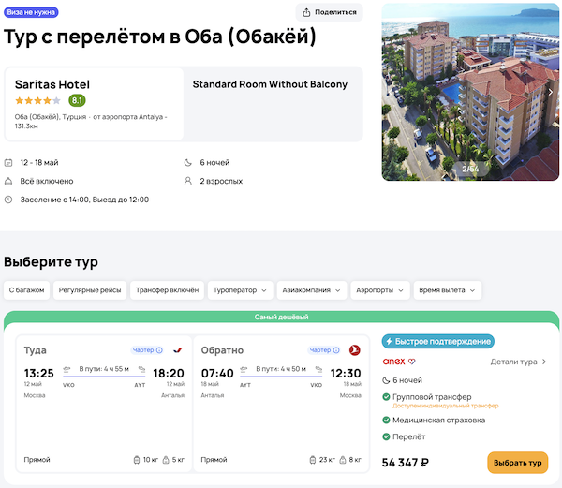
Task: Click the share icon button «Поделиться»
Action: point(329,12)
